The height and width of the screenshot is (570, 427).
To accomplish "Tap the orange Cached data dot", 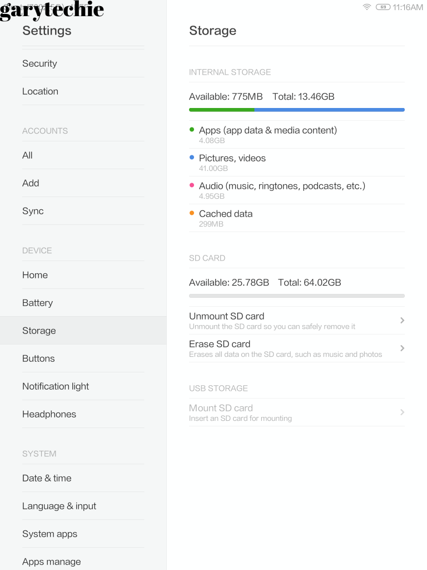I will [x=192, y=213].
